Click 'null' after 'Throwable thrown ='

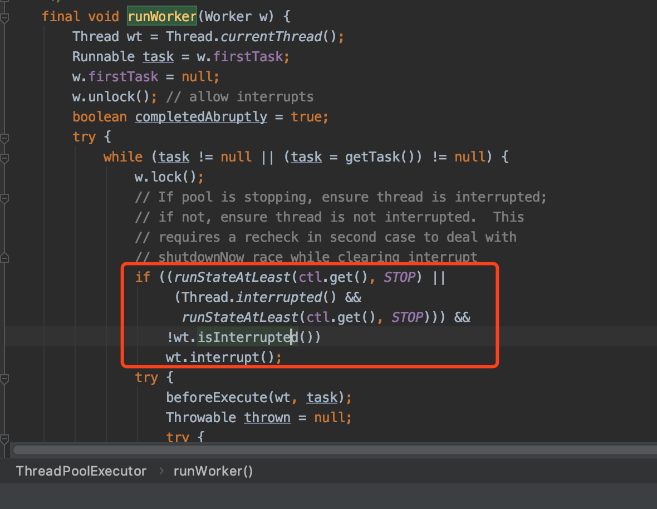coord(330,418)
